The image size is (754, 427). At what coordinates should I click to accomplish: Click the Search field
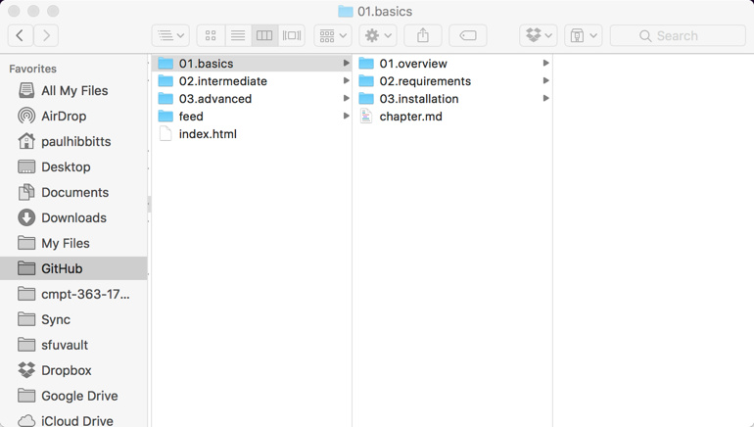(x=678, y=35)
